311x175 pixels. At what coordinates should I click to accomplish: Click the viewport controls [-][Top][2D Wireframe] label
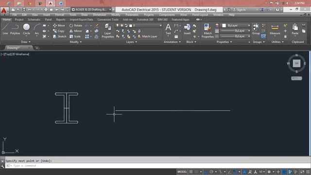click(15, 54)
